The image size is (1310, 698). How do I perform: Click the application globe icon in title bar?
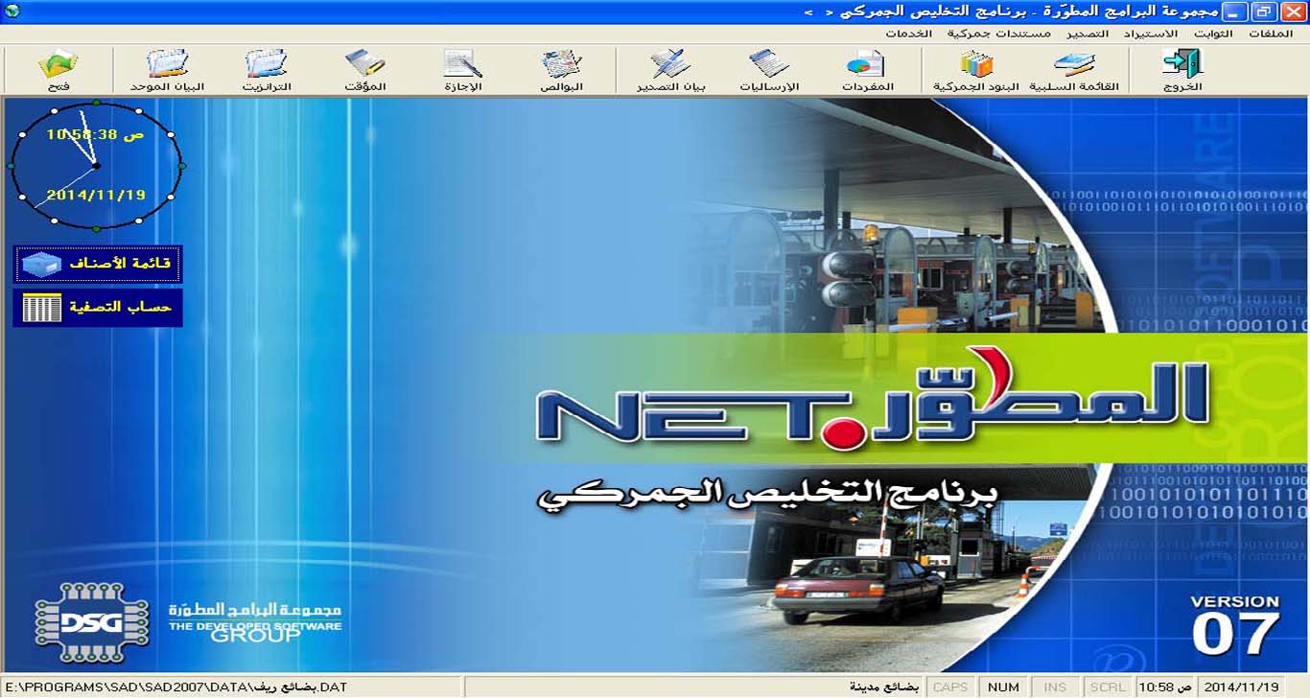pyautogui.click(x=11, y=12)
